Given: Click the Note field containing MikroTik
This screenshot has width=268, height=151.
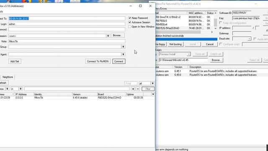Looking at the screenshot, I should 67,41.
